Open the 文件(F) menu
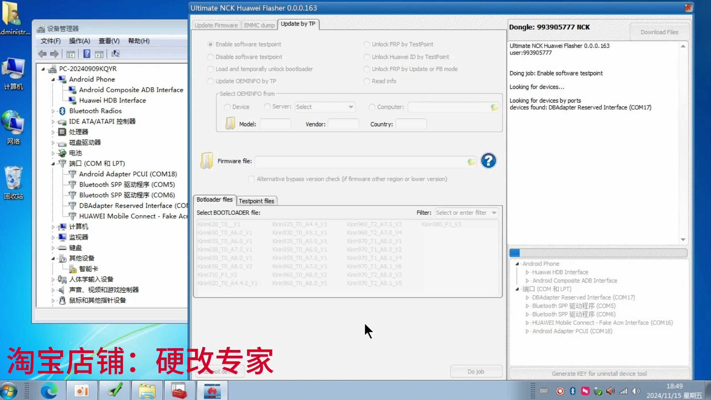 click(50, 41)
